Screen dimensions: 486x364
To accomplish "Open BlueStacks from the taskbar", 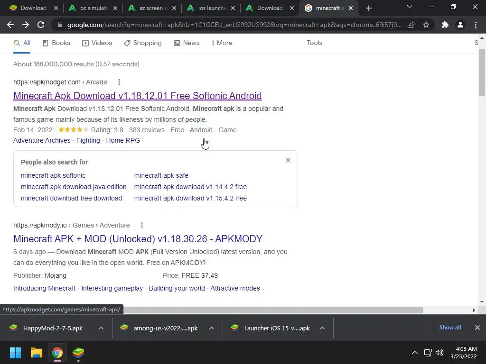I will pos(78,353).
